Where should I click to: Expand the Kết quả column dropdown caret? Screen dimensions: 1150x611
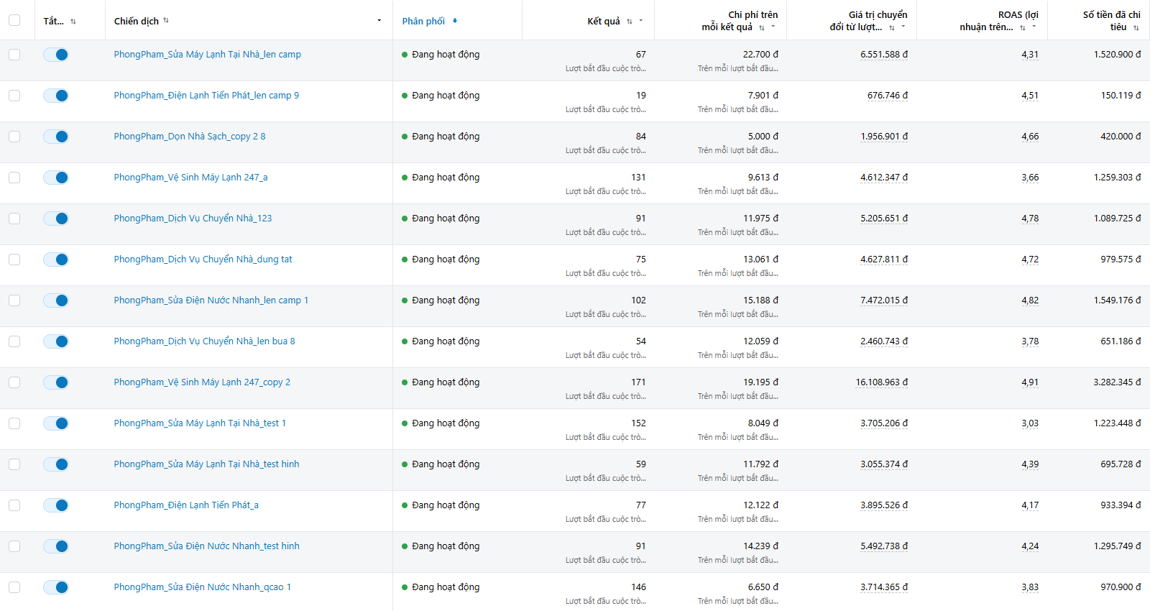tap(641, 20)
